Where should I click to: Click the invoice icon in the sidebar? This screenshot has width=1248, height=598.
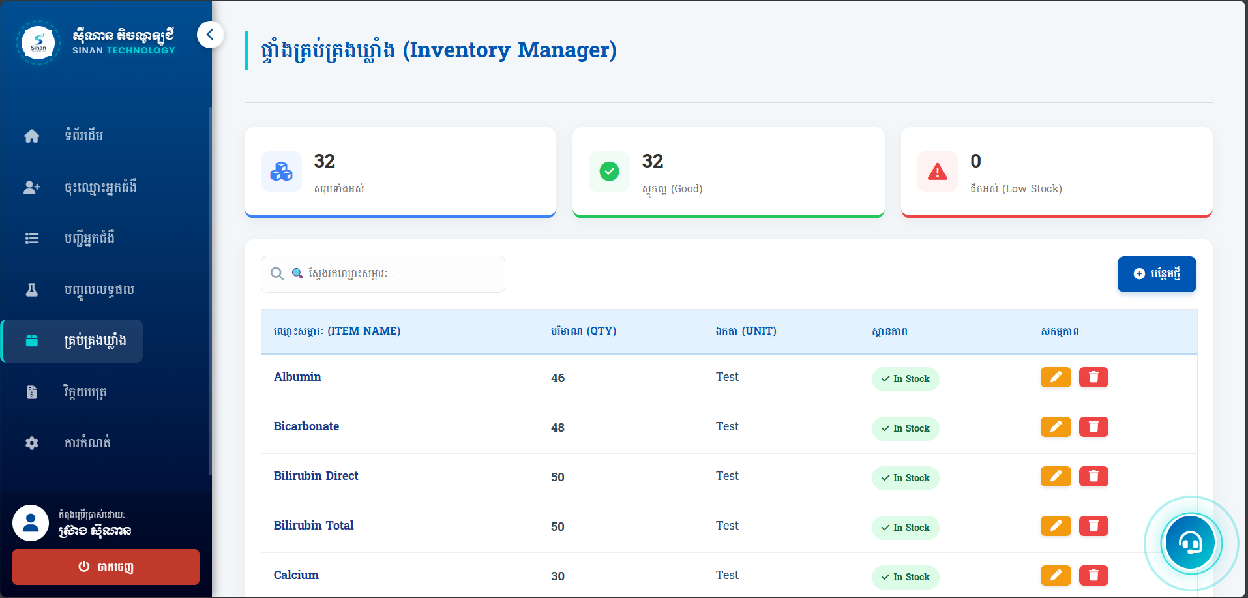click(x=31, y=392)
